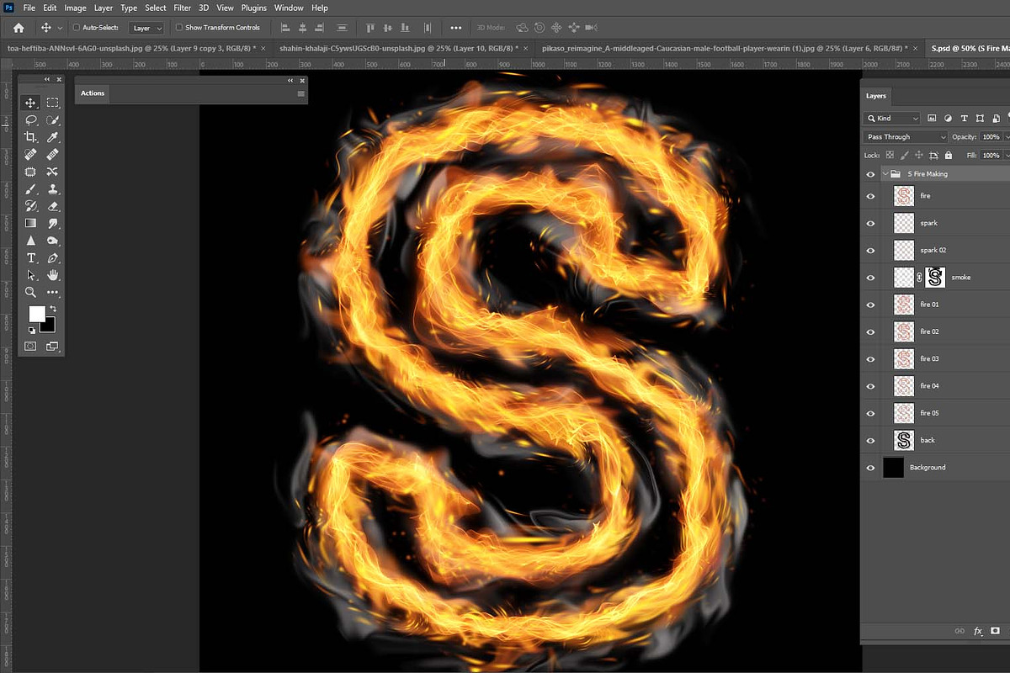Select the Move tool in the toolbox
The width and height of the screenshot is (1010, 673).
[x=30, y=103]
